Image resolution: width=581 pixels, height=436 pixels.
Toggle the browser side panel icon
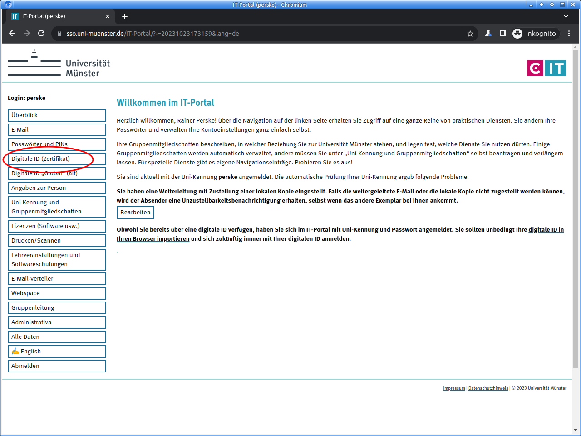tap(503, 33)
